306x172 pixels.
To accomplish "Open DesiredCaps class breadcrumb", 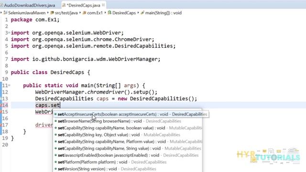I will 124,13.
